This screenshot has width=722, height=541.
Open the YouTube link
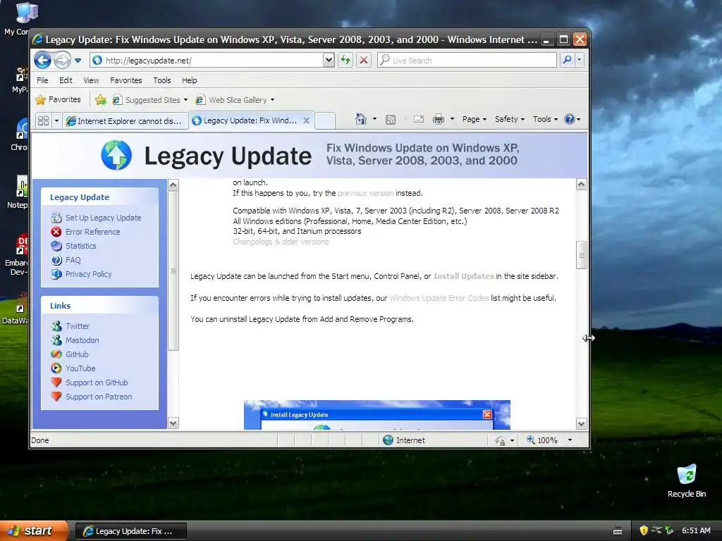tap(80, 368)
